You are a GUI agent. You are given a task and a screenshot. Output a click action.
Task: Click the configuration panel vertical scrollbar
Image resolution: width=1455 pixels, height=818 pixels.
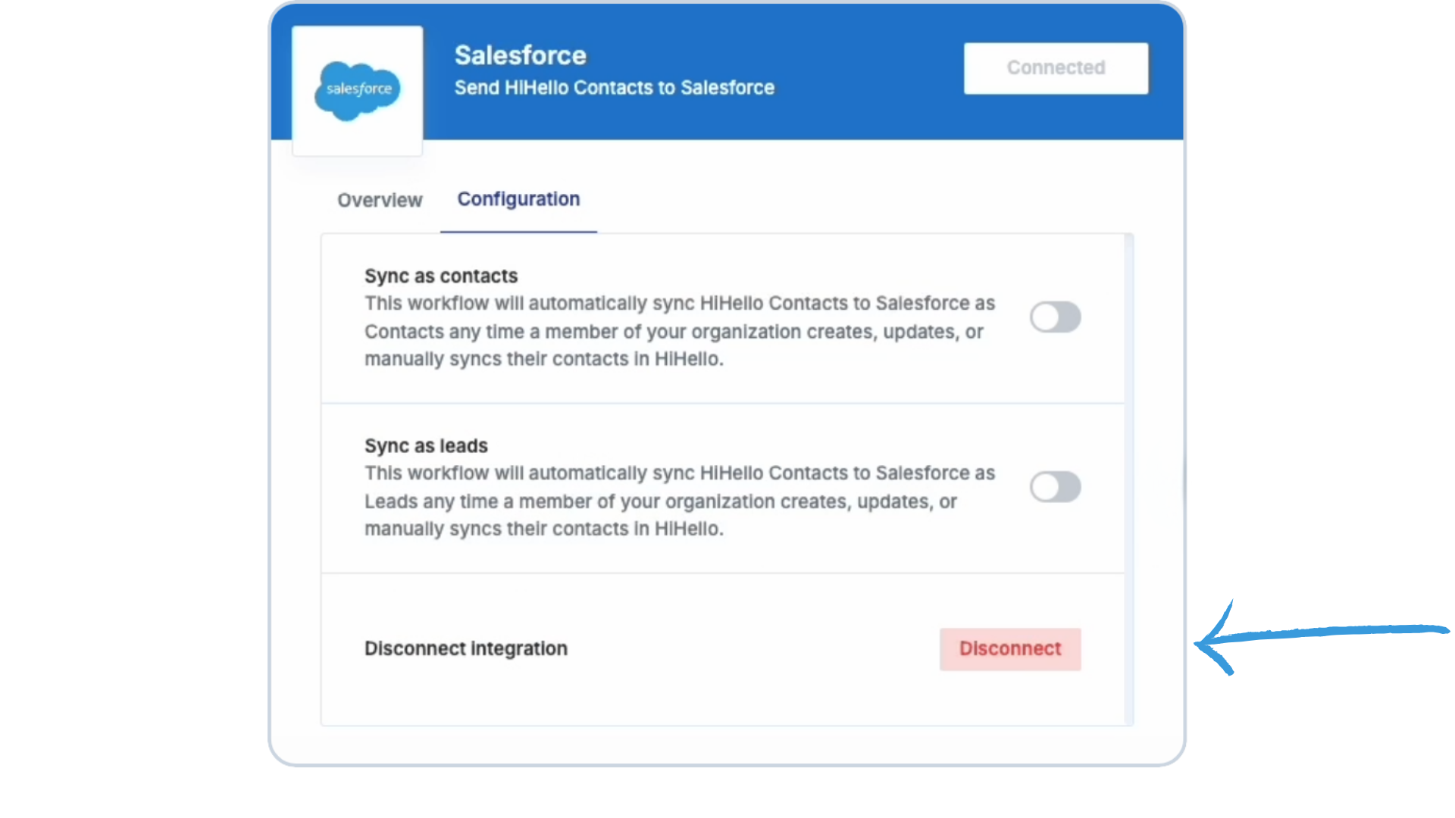point(1129,479)
